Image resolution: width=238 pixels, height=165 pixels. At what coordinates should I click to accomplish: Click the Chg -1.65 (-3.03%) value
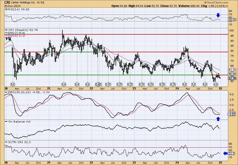click(213, 6)
